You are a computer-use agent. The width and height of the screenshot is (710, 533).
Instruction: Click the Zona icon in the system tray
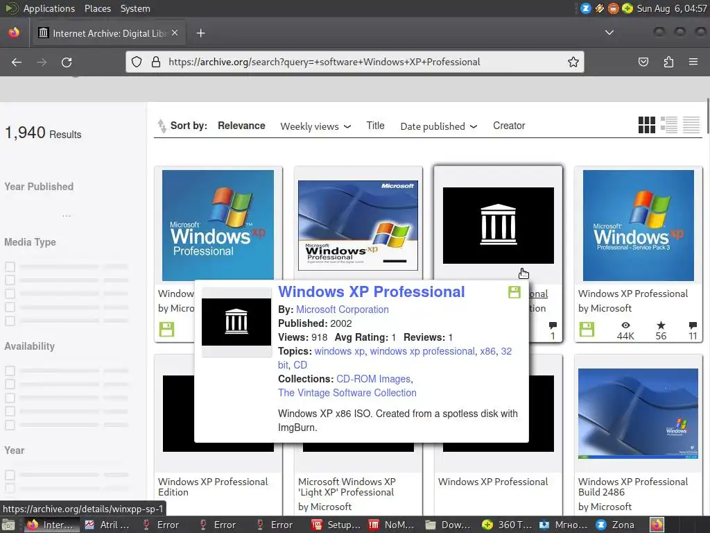tap(585, 8)
